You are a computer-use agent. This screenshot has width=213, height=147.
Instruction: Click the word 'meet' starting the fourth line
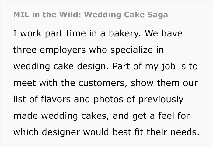click(x=25, y=83)
